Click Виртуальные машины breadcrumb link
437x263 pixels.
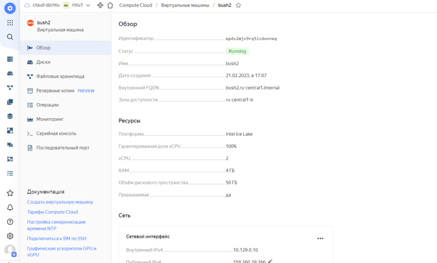(185, 5)
